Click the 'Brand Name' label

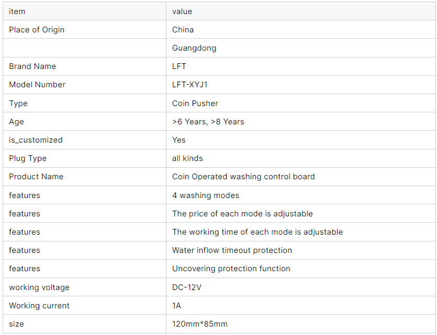pos(32,66)
